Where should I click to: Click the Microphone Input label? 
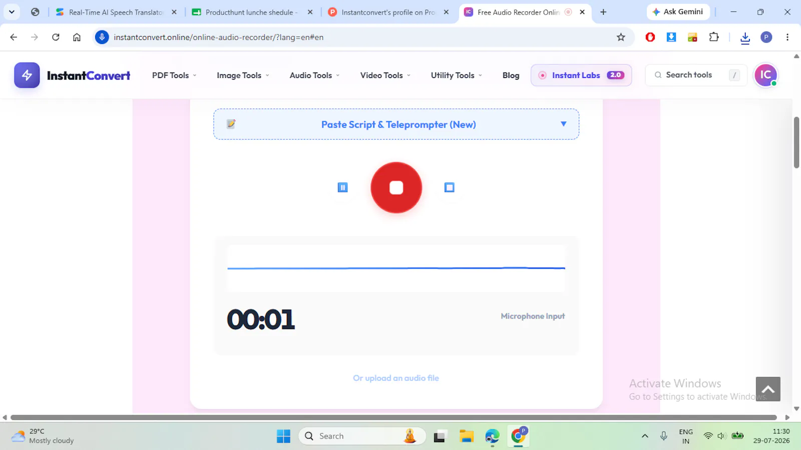tap(533, 316)
